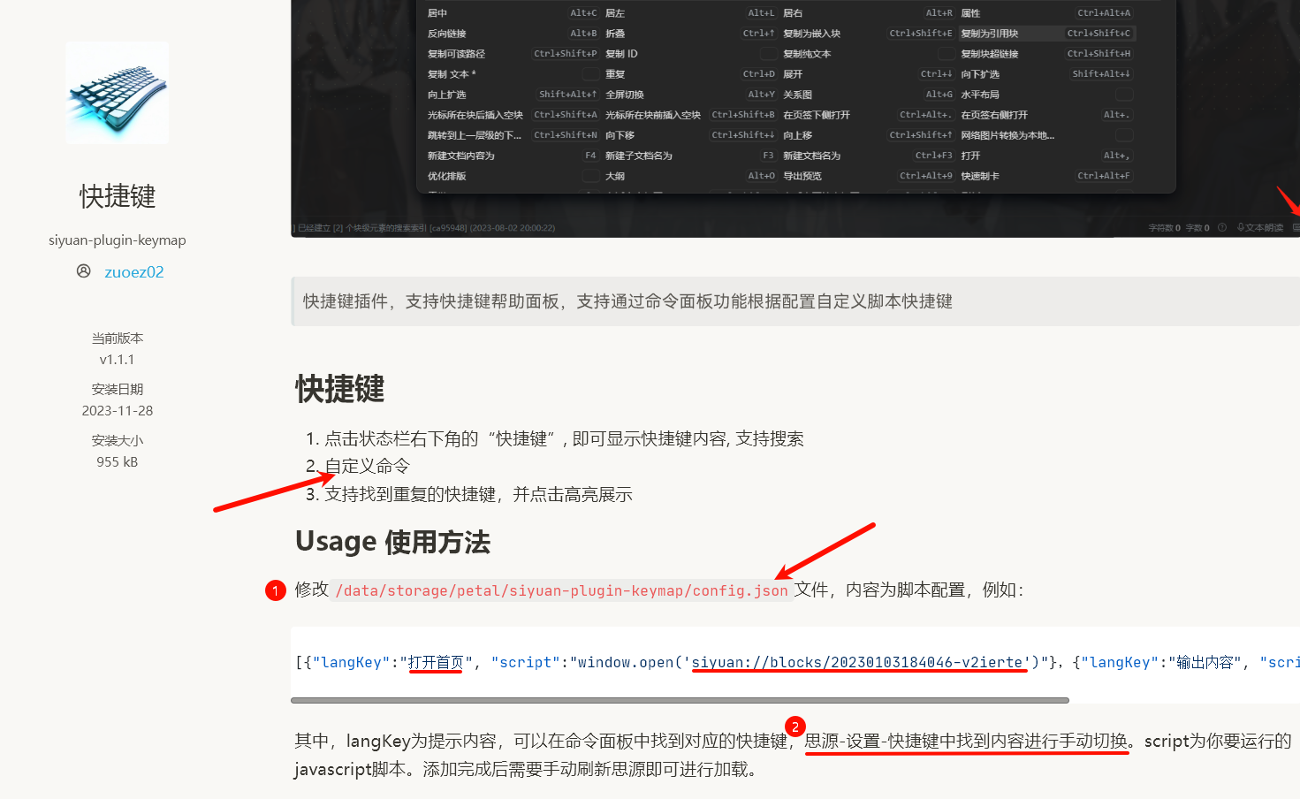Click the plugin description quote block

pyautogui.click(x=795, y=301)
